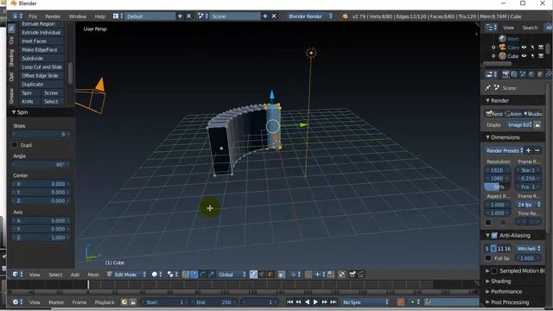Screen dimensions: 553x311
Task: Open the No Sync dropdown
Action: (365, 301)
